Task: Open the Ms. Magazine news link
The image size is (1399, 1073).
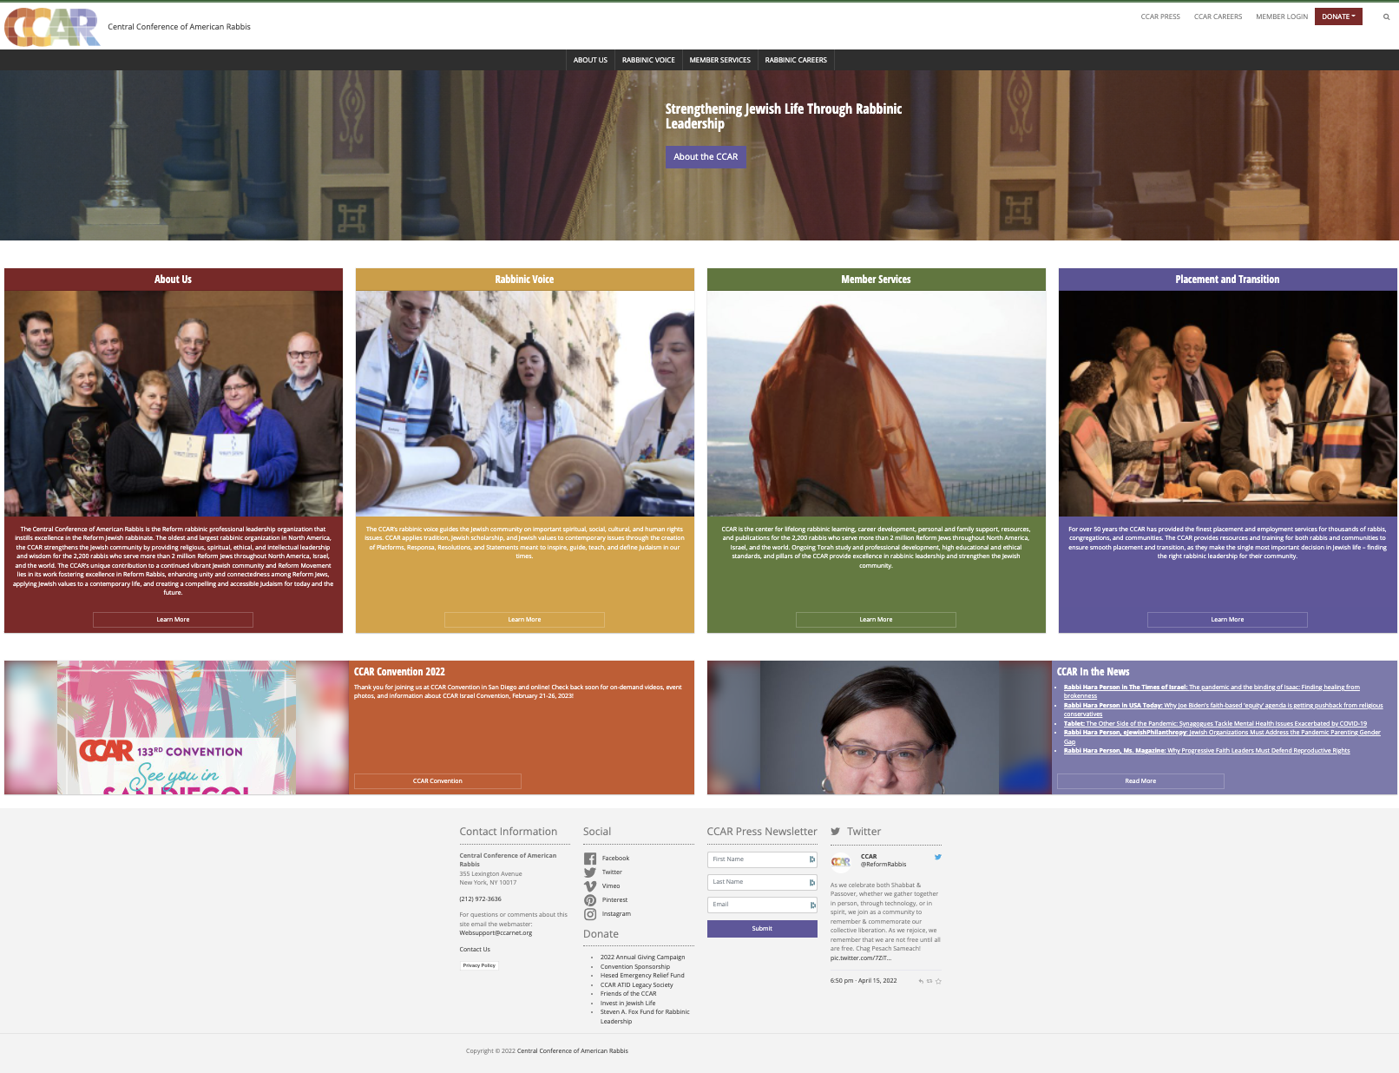Action: [1206, 751]
